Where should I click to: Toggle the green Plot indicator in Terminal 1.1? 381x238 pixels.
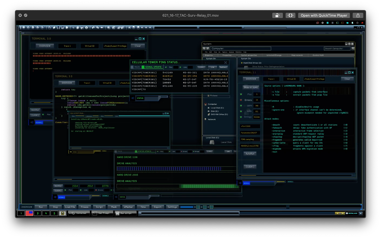[241, 94]
